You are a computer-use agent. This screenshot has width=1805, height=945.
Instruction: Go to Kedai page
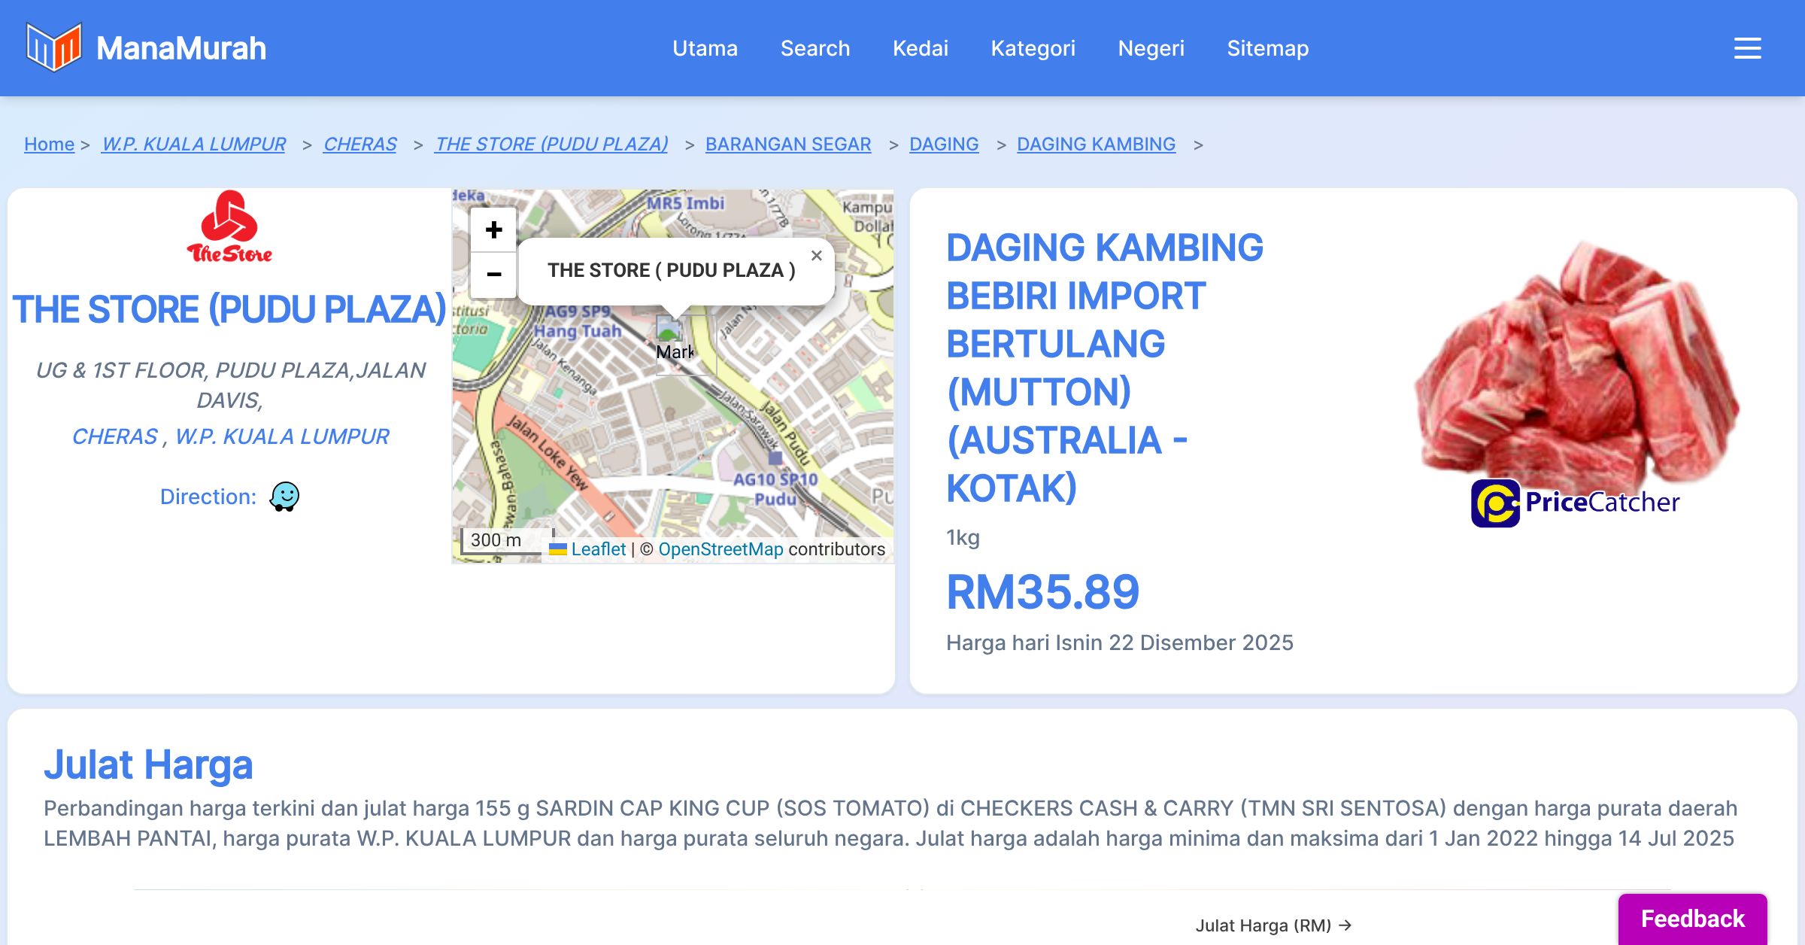pyautogui.click(x=920, y=48)
